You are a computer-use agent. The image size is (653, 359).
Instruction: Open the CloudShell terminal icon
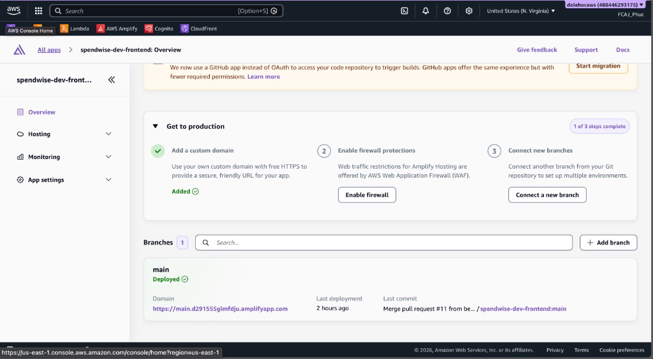click(404, 11)
